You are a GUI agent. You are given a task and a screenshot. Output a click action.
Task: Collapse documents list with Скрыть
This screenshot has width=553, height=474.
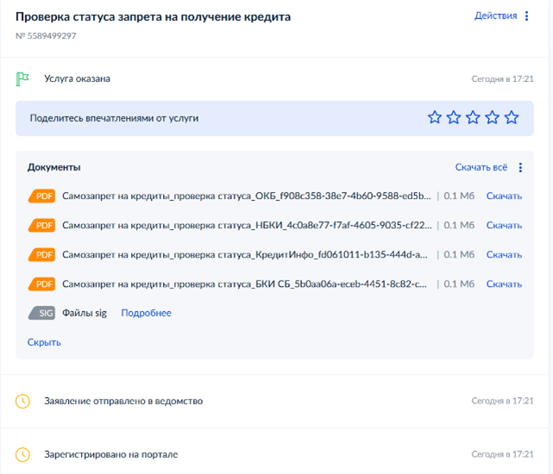coord(44,342)
